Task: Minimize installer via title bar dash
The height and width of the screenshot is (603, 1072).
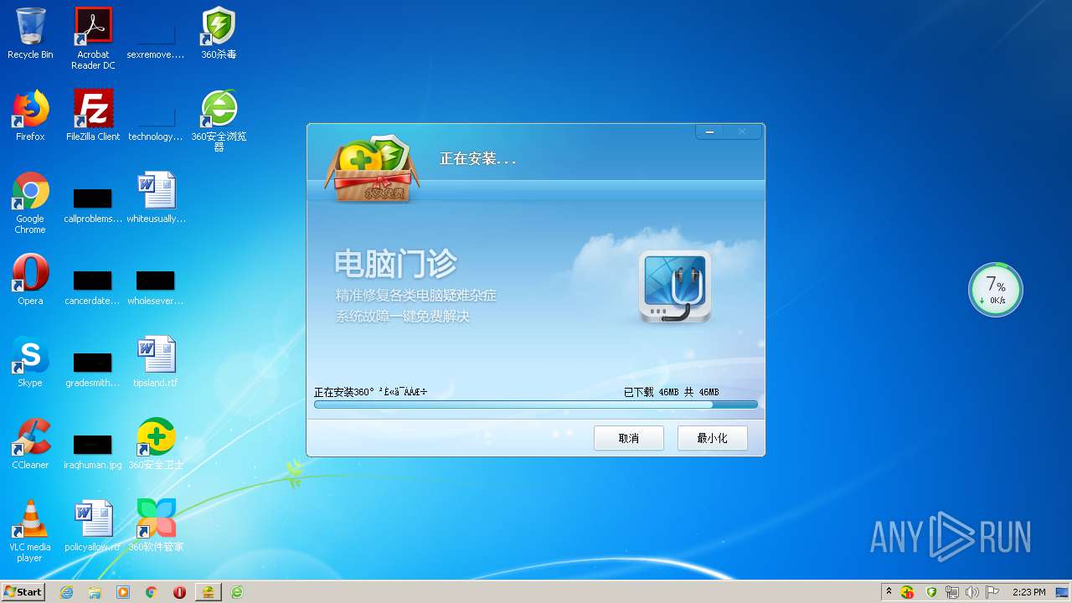Action: click(710, 131)
